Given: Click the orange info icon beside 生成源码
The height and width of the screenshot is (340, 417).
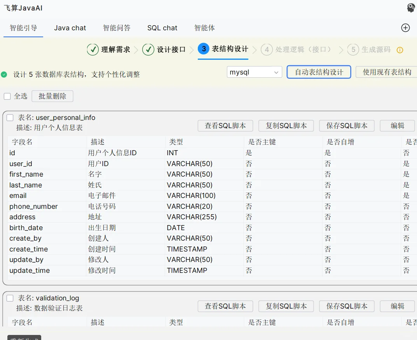Looking at the screenshot, I should 400,50.
